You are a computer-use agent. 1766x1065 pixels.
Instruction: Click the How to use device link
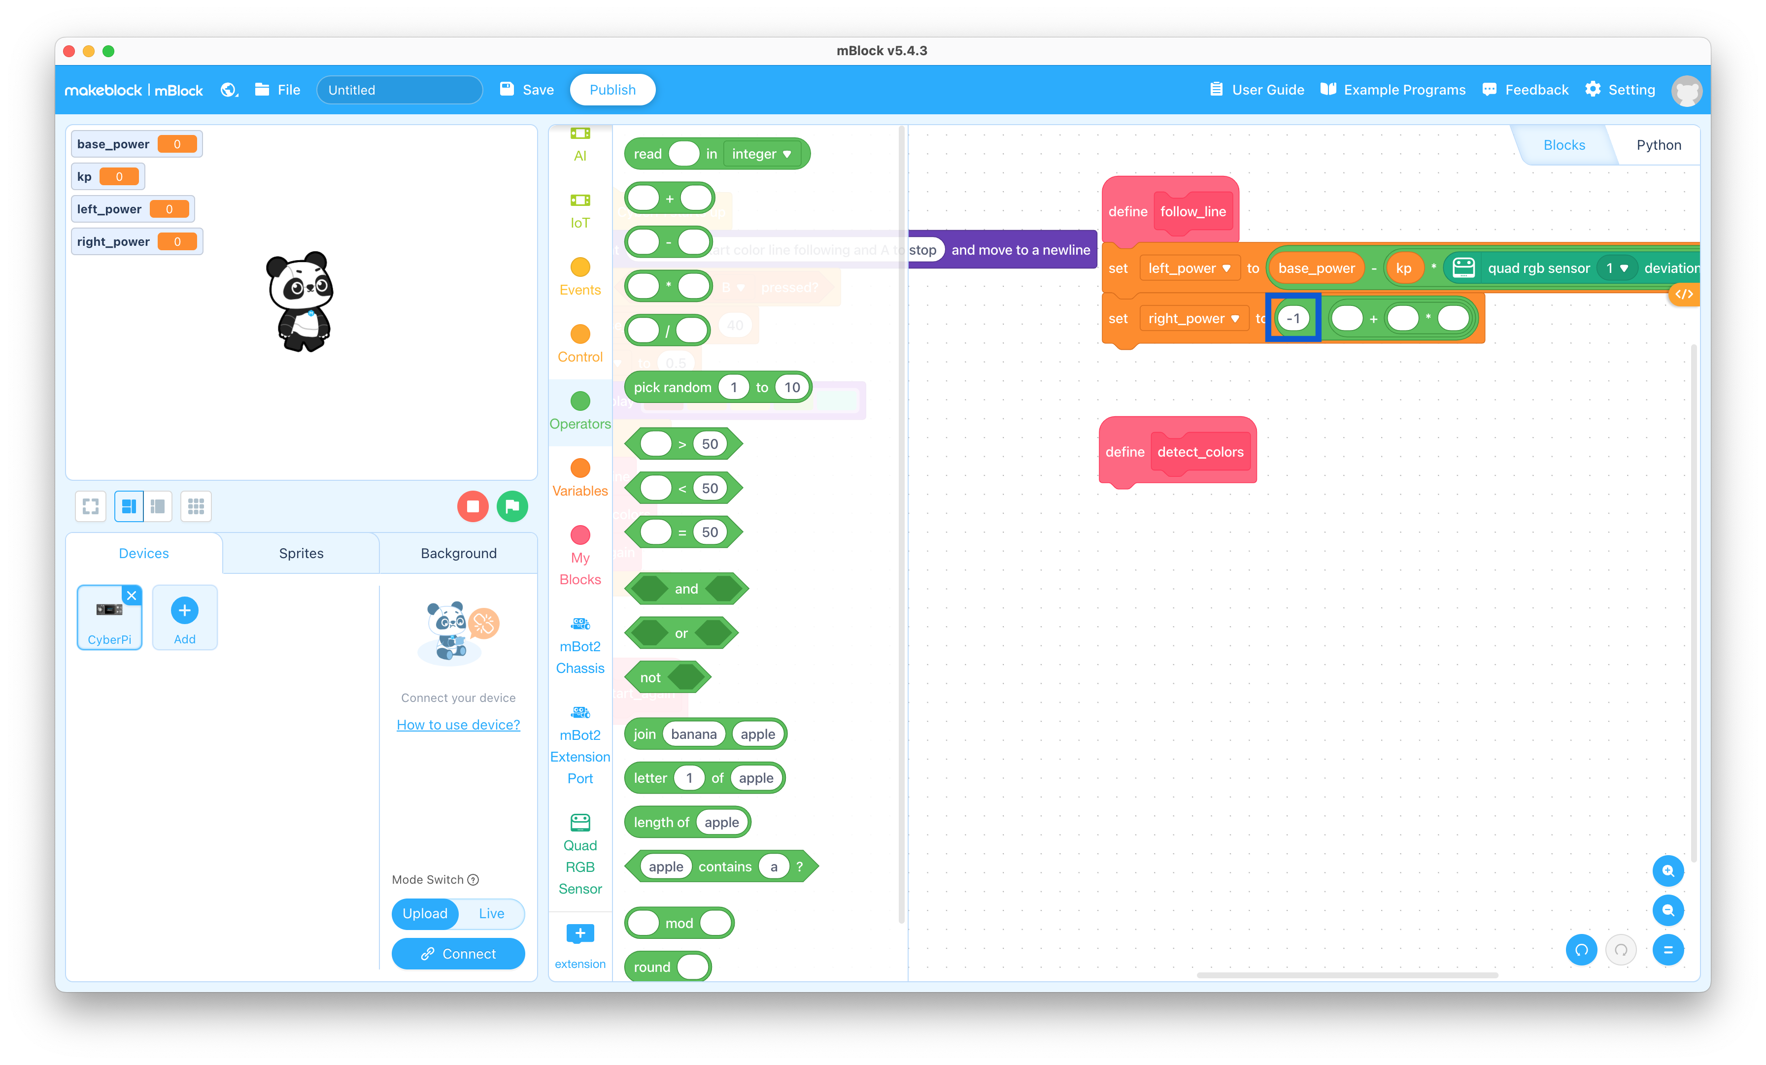click(458, 725)
